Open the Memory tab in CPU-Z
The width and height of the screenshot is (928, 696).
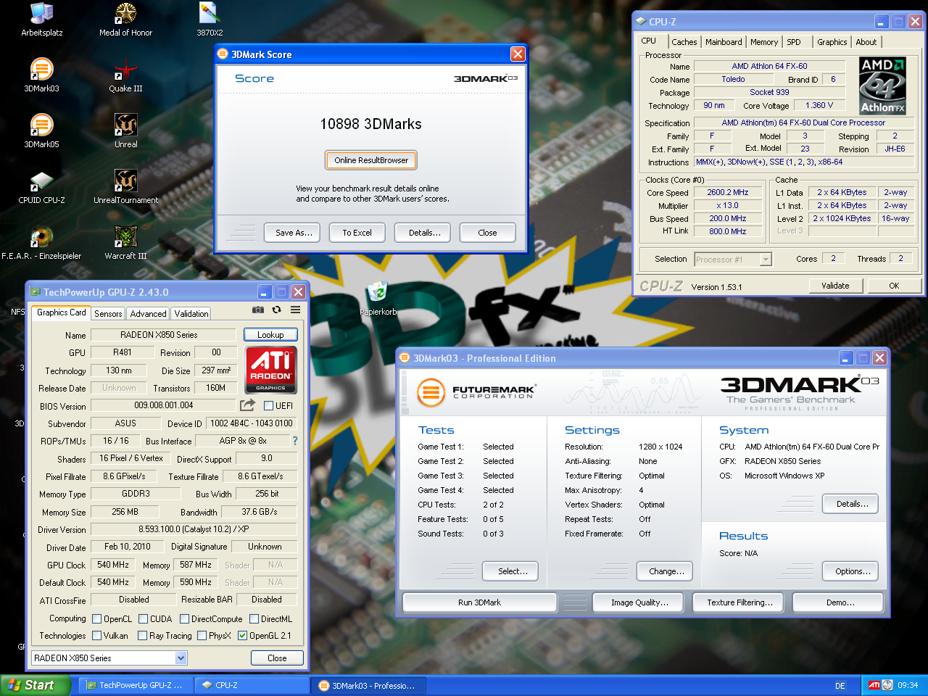[x=764, y=42]
